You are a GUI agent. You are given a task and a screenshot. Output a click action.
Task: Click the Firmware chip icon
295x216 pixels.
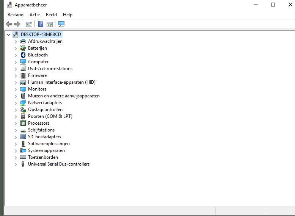click(23, 75)
